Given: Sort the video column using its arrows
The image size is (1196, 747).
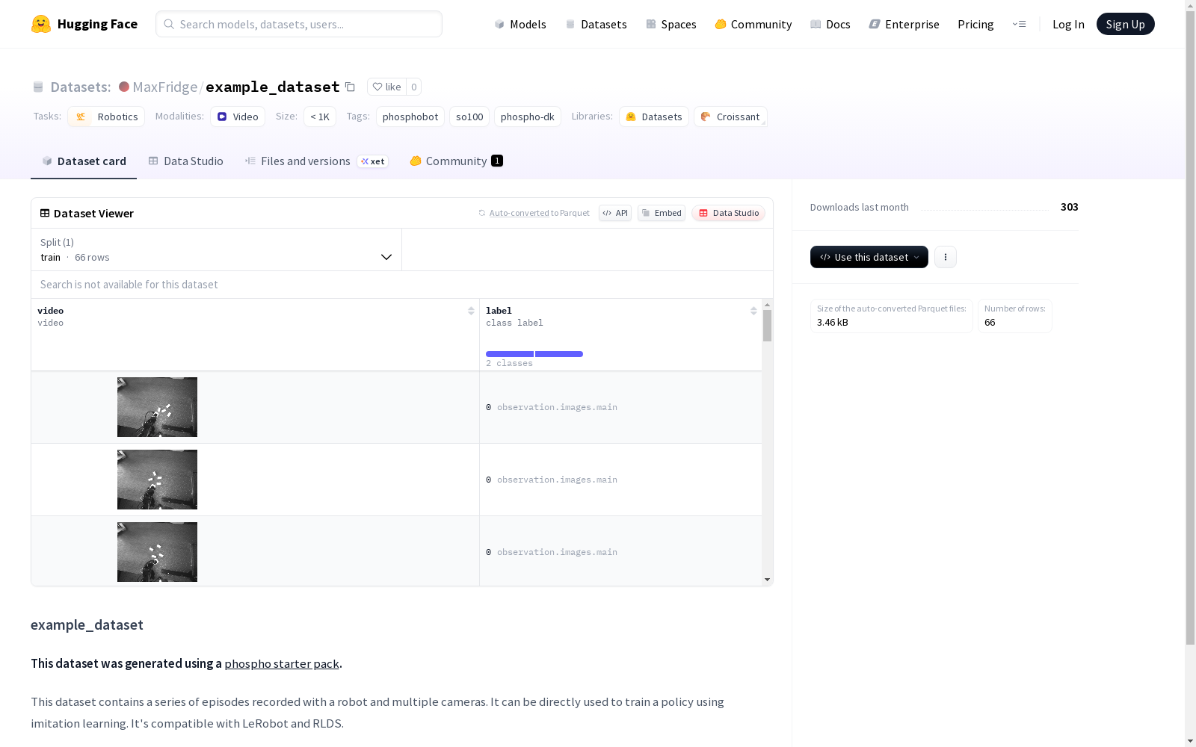Looking at the screenshot, I should coord(471,311).
